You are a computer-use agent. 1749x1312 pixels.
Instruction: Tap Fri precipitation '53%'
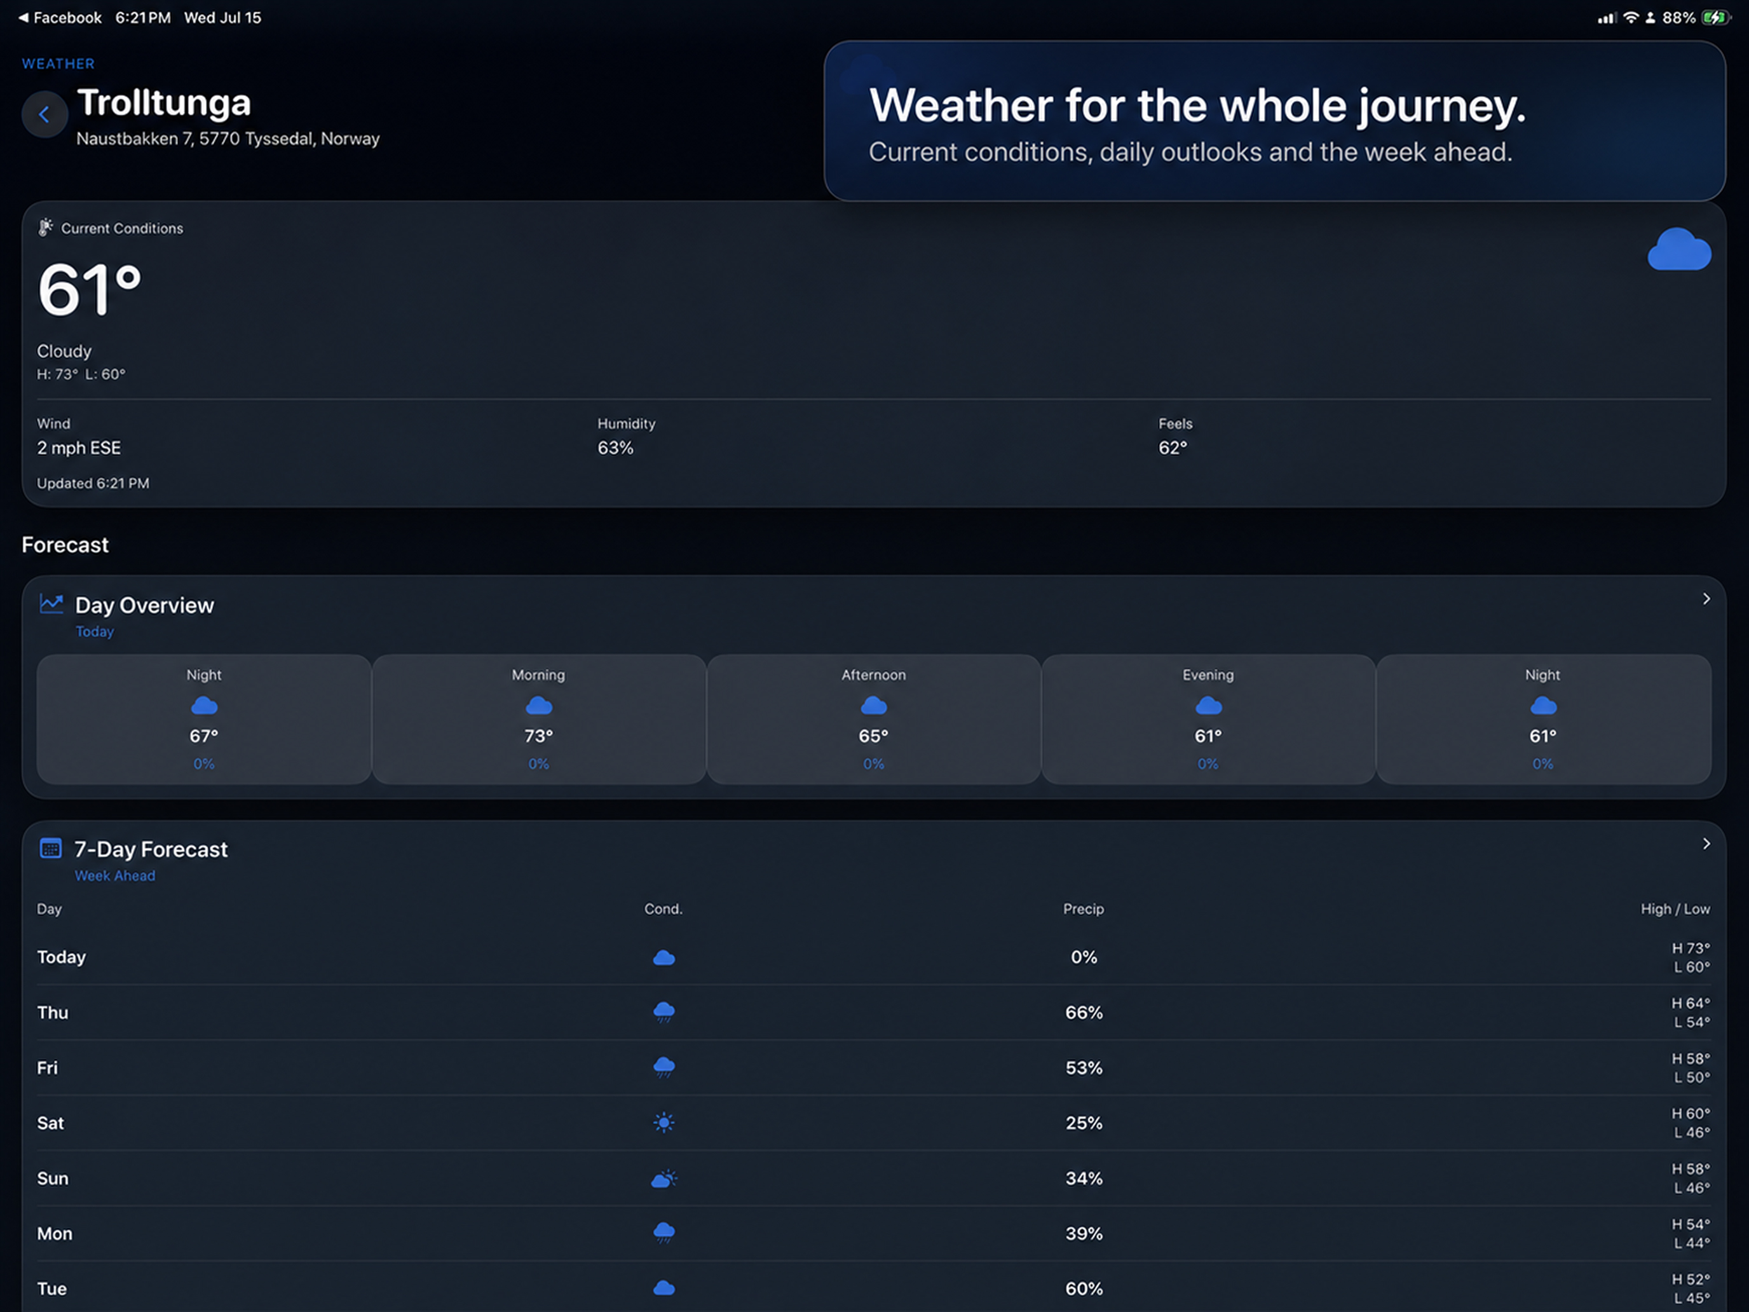pos(1083,1068)
